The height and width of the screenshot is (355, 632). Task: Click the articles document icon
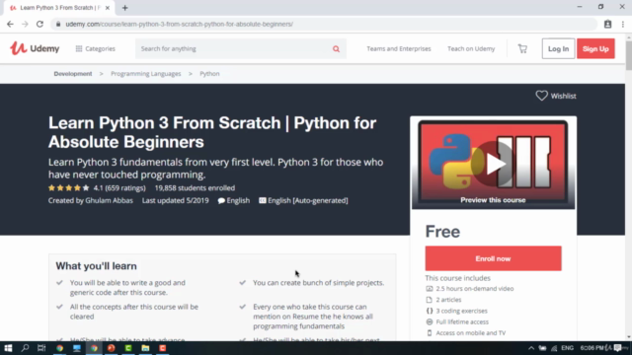tap(430, 300)
